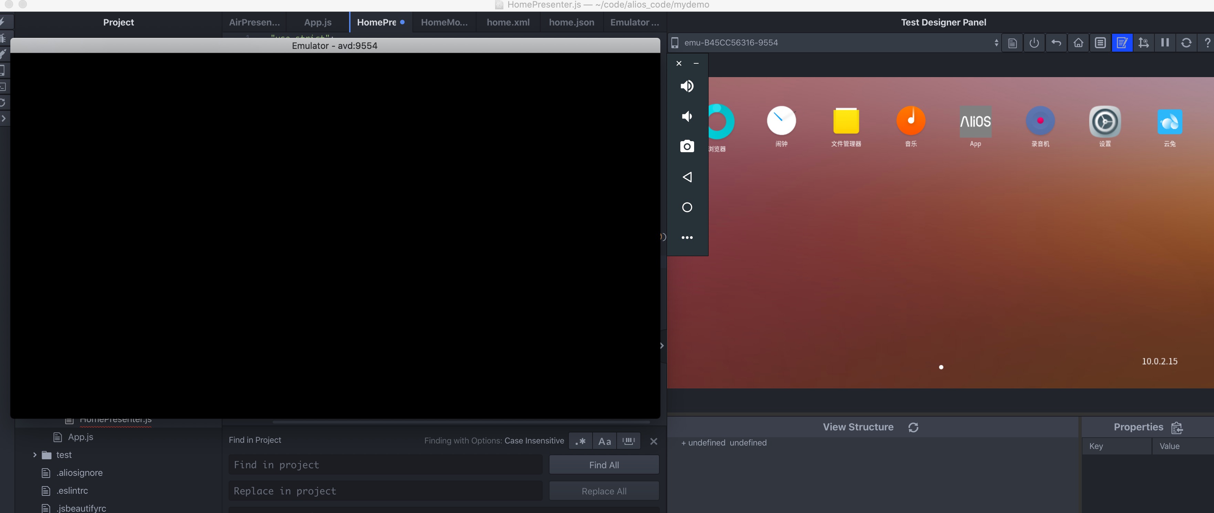The height and width of the screenshot is (513, 1214).
Task: Click the rocket icon in left sidebar
Action: point(3,54)
